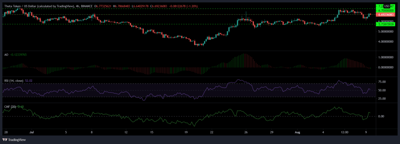Click the 75.00 RSI scale label
The width and height of the screenshot is (400, 144).
tap(382, 82)
